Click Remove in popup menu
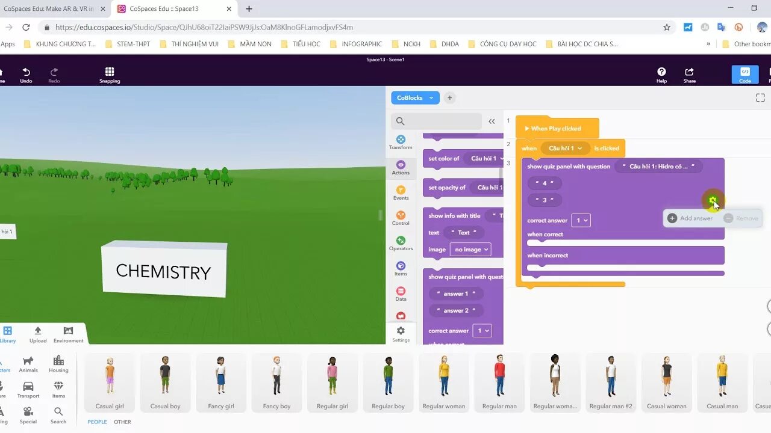The width and height of the screenshot is (771, 433). 741,218
